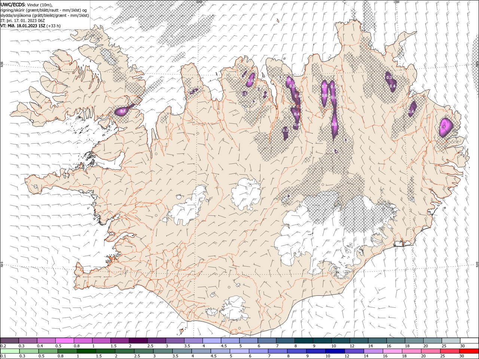This screenshot has height=359, width=479.
Task: Click the '20W' longitude label at top
Action: pyautogui.click(x=199, y=2)
